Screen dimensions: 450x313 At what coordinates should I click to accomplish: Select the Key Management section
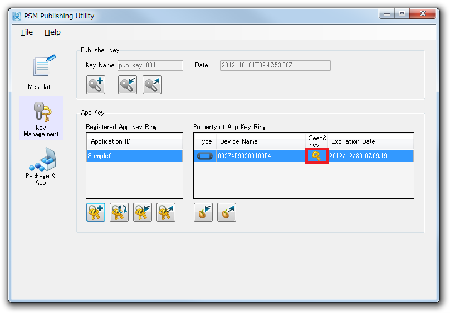click(x=41, y=118)
